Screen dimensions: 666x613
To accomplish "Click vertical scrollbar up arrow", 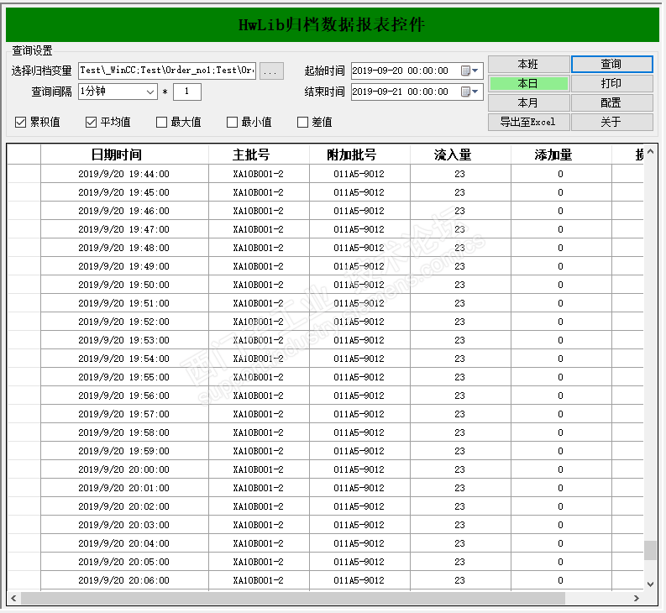I will pyautogui.click(x=650, y=152).
